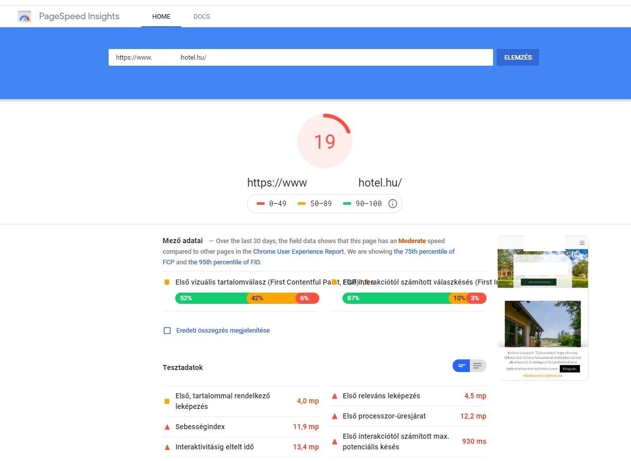Select the compact view icon near Tesztadatok
Image resolution: width=631 pixels, height=461 pixels.
coord(461,365)
